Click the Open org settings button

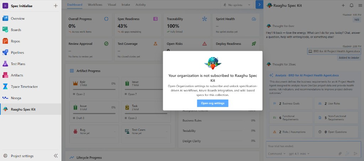tap(213, 103)
